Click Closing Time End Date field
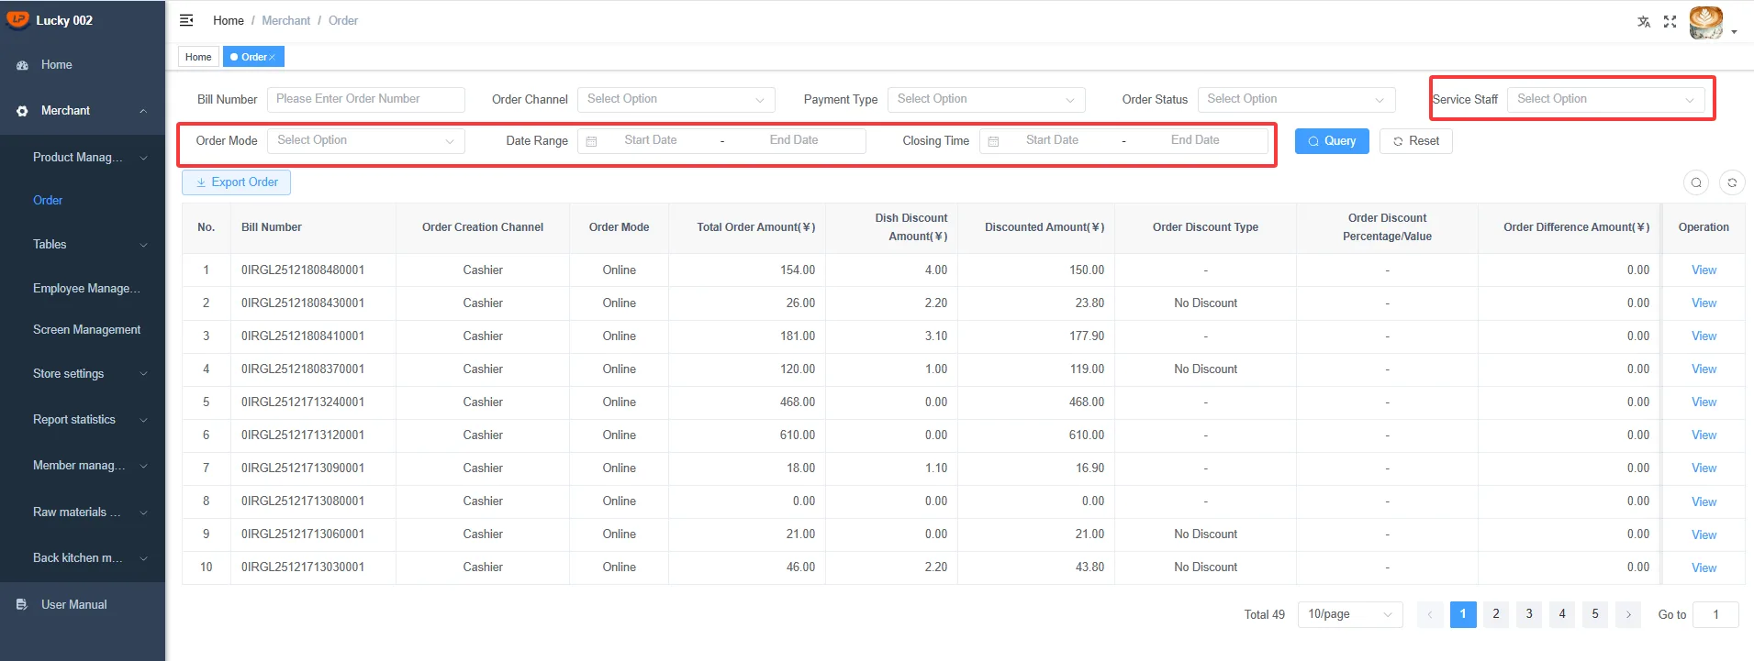 point(1195,140)
